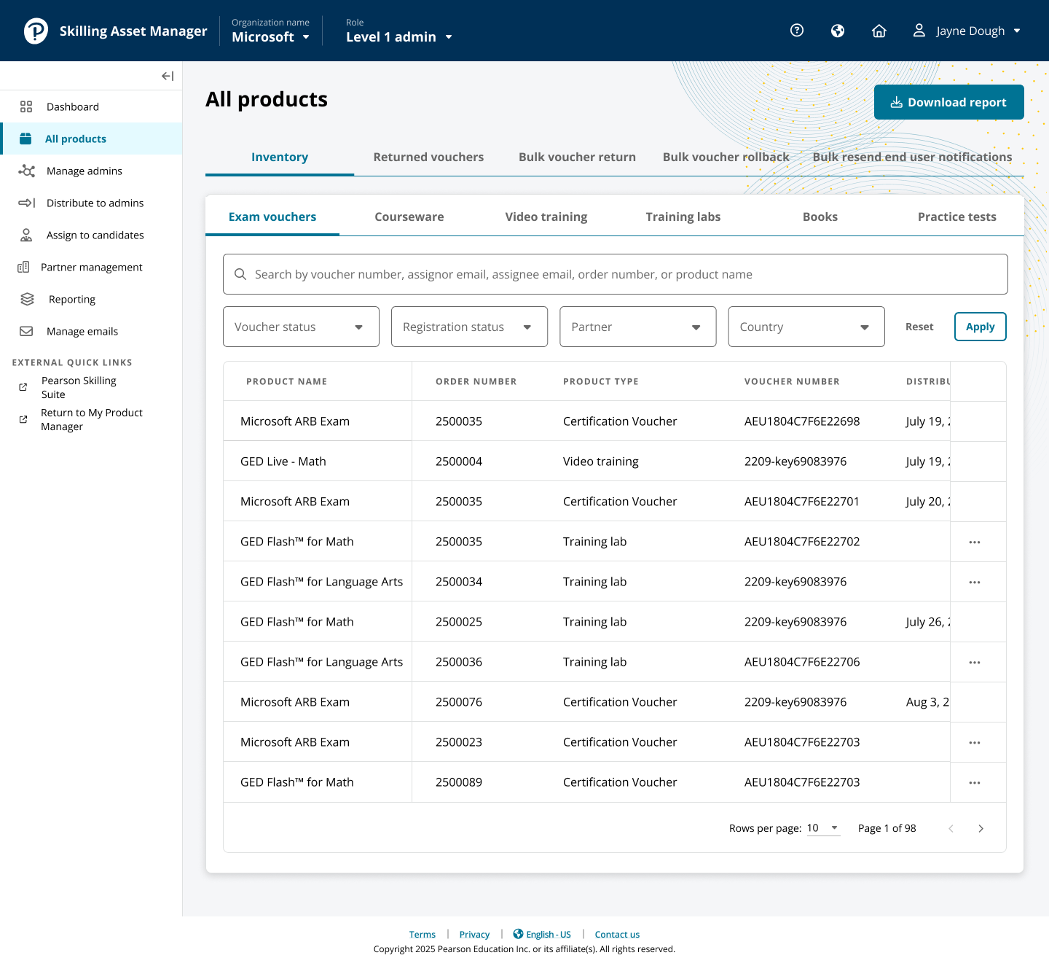Click the Pearson logo icon

(x=36, y=31)
